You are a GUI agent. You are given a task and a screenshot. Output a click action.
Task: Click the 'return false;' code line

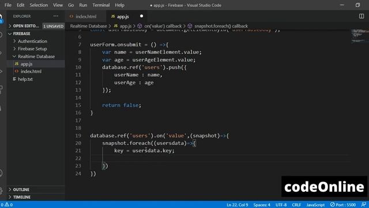point(122,105)
